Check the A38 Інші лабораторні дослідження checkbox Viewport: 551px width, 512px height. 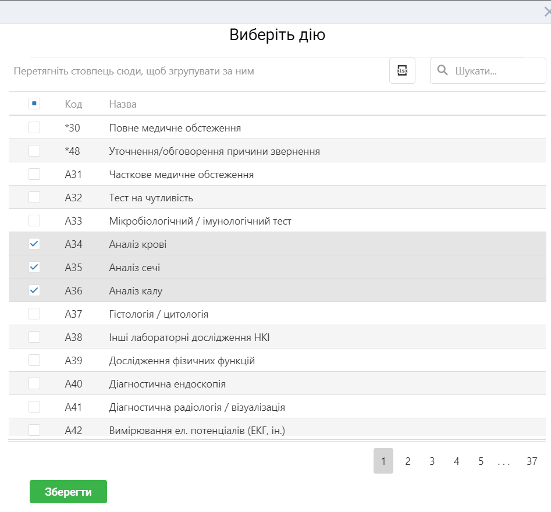click(34, 337)
